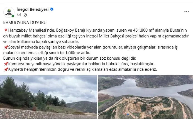Open İnegöl Belediyesi profile picture
The width and height of the screenshot is (193, 119).
click(9, 12)
